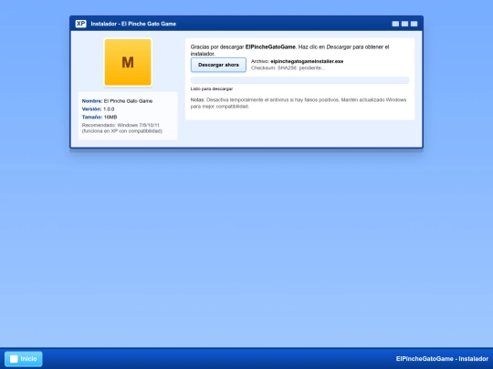
Task: Select file name elpinchegatogameinstaller.exe
Action: [x=307, y=61]
